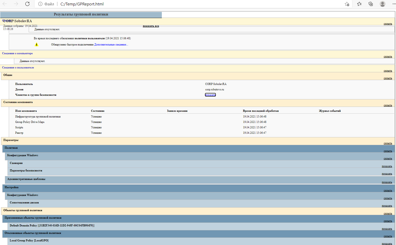396x245 pixels.
Task: Click 'Заняло времени' column header
Action: tap(177, 111)
